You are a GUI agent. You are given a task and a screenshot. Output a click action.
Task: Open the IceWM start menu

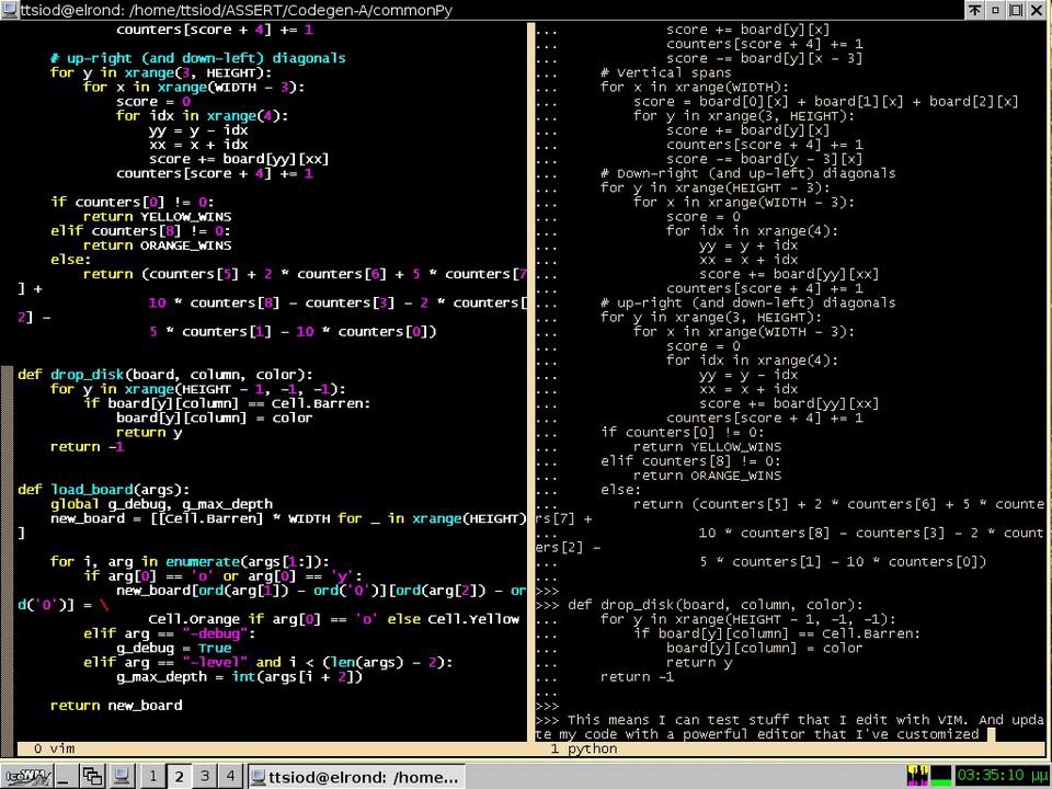27,777
